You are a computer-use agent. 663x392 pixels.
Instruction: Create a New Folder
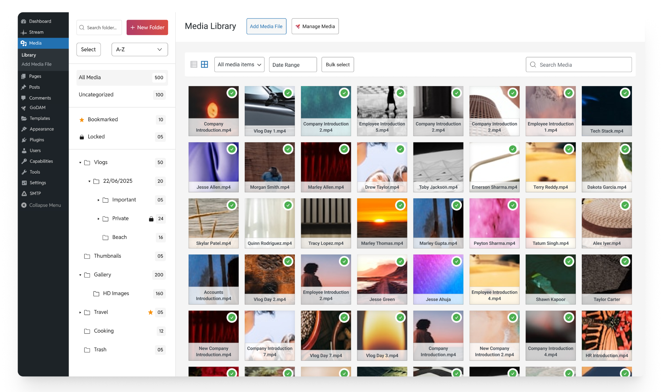coord(147,27)
